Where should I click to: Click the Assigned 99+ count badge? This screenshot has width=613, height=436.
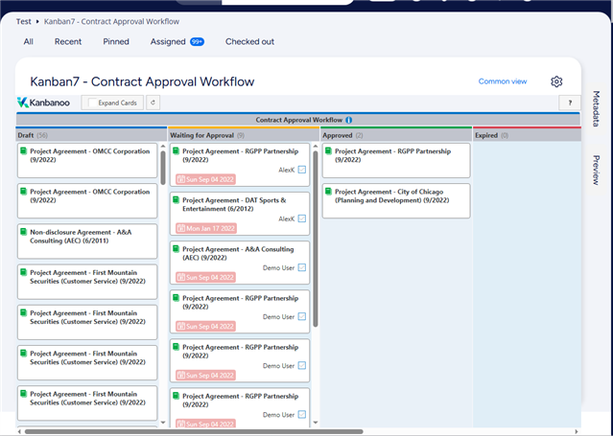197,42
